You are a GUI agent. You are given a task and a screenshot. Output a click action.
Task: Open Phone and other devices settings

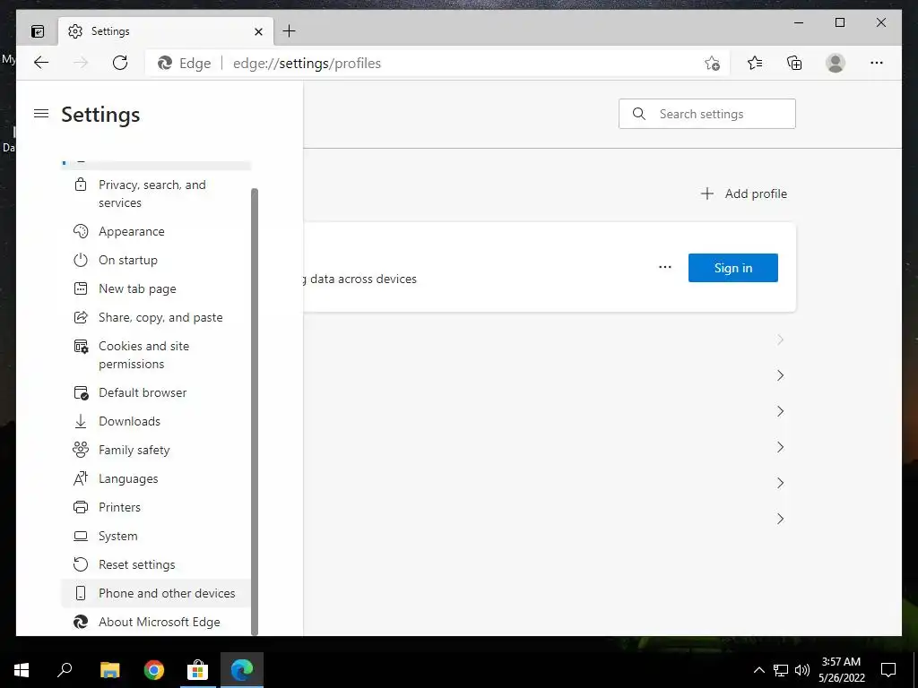(156, 593)
